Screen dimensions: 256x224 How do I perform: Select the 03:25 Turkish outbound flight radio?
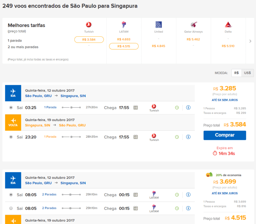coord(11,108)
